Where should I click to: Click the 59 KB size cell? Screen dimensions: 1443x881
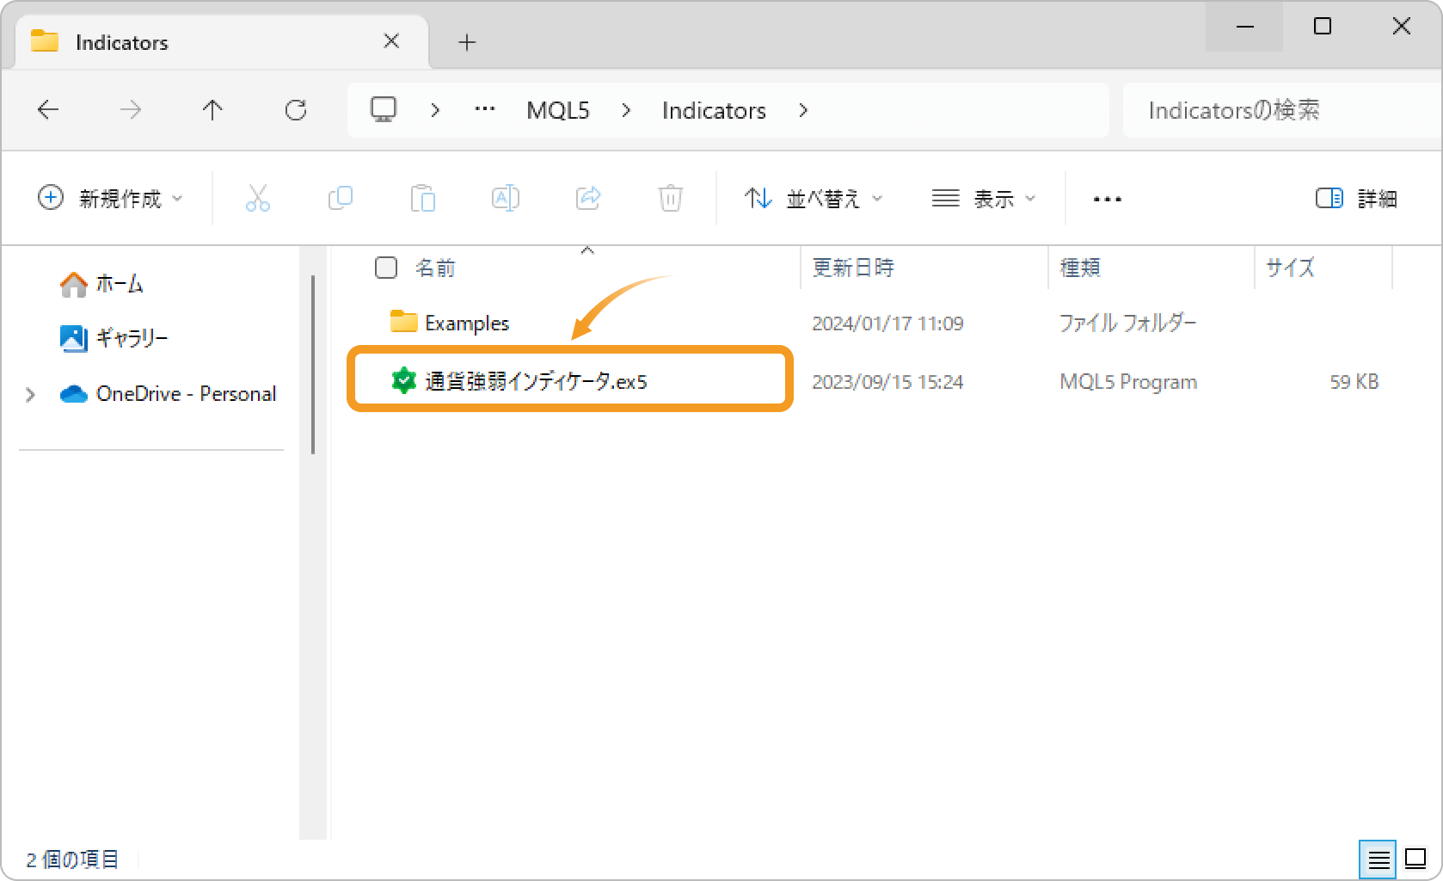[1354, 381]
